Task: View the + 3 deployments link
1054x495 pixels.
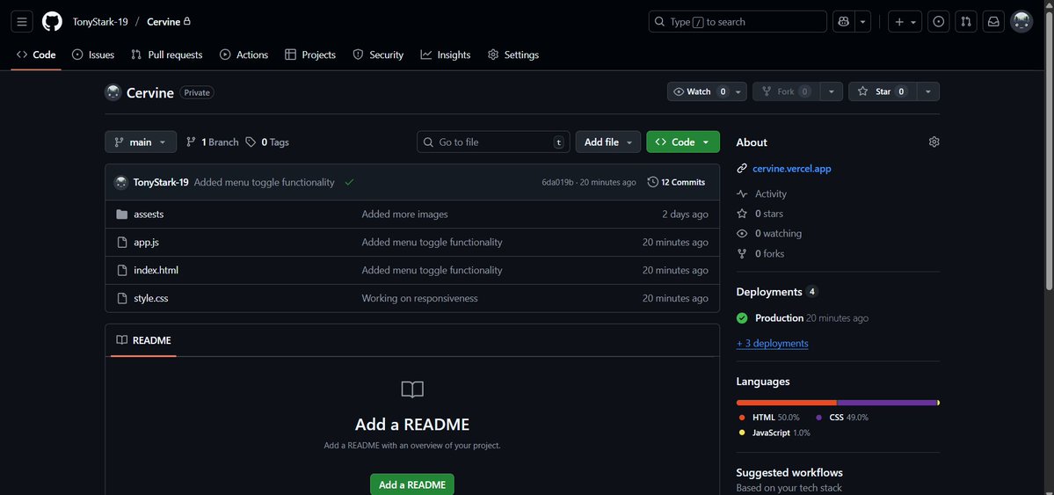Action: tap(773, 343)
